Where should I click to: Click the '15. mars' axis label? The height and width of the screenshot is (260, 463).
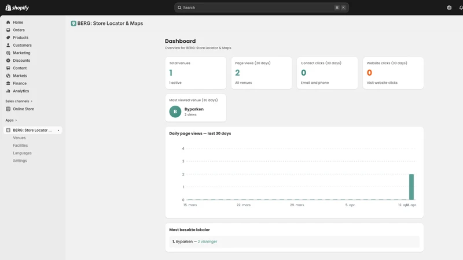click(x=190, y=205)
